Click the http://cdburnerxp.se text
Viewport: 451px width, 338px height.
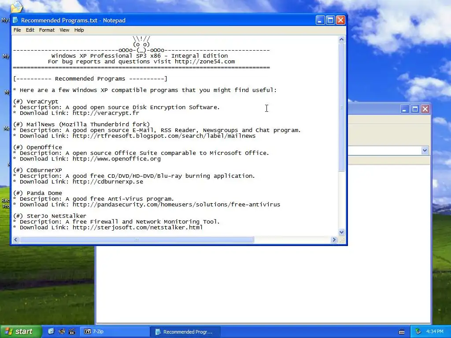tap(107, 182)
